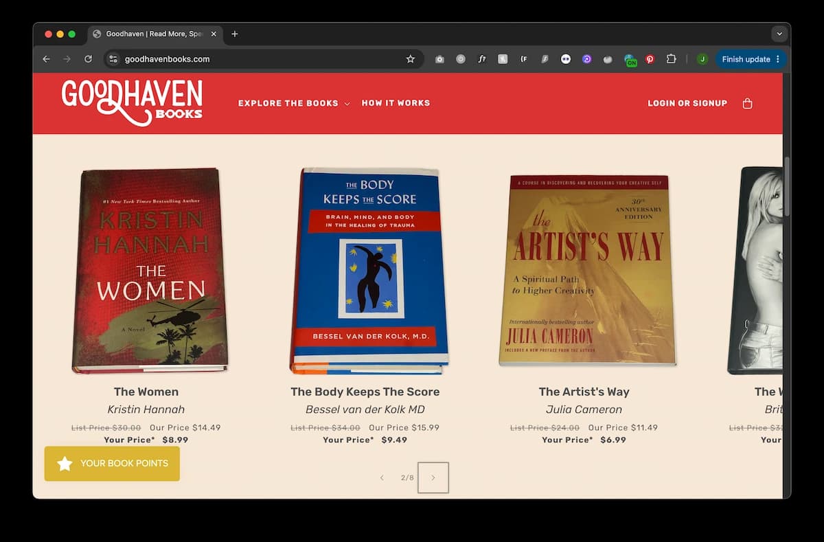Screen dimensions: 824x542
Task: Open the green J profile avatar
Action: (702, 59)
